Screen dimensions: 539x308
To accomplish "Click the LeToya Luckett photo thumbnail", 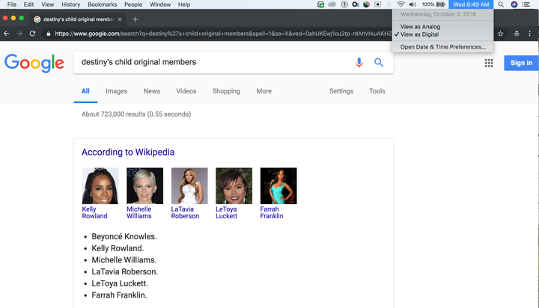I will pyautogui.click(x=234, y=185).
